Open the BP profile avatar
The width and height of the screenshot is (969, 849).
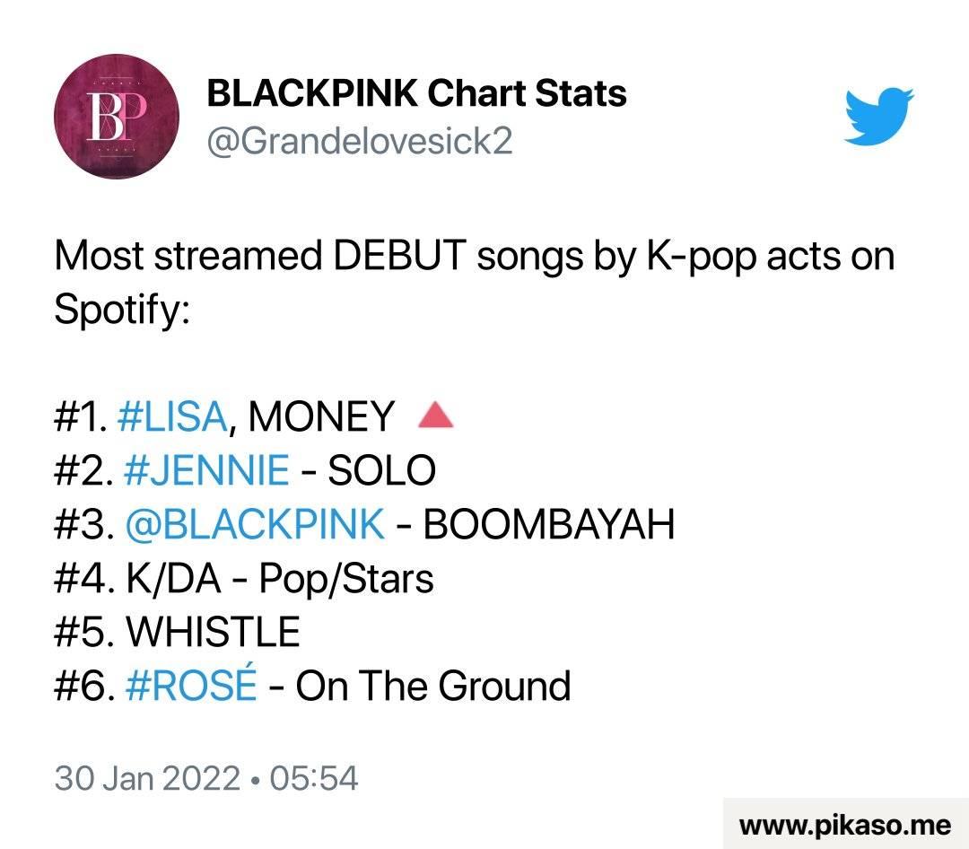click(117, 117)
